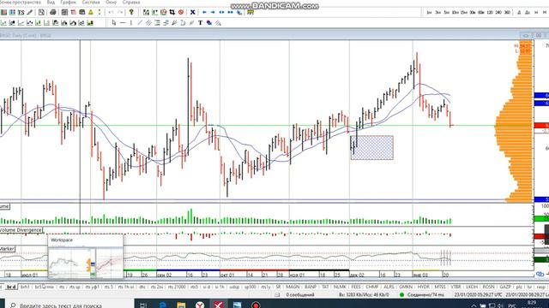
Task: Switch to the VTBR tab
Action: [455, 287]
